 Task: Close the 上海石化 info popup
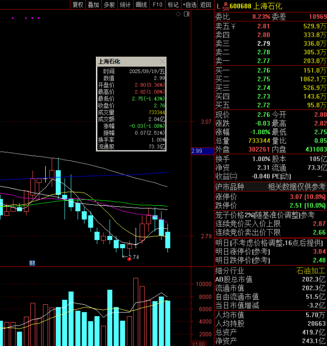(x=162, y=61)
